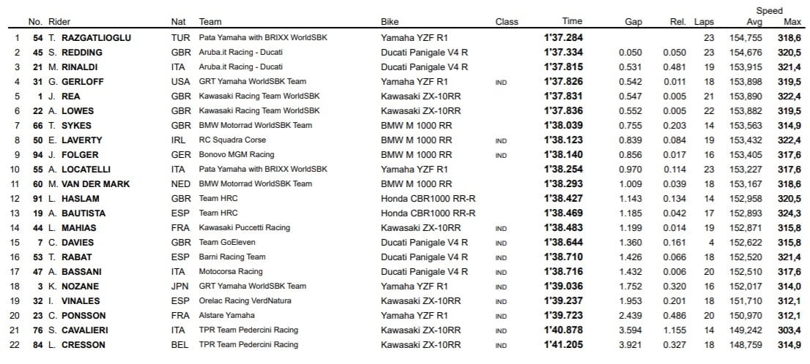Click M. Van Der Mark's name
This screenshot has height=364, width=810.
tap(91, 184)
